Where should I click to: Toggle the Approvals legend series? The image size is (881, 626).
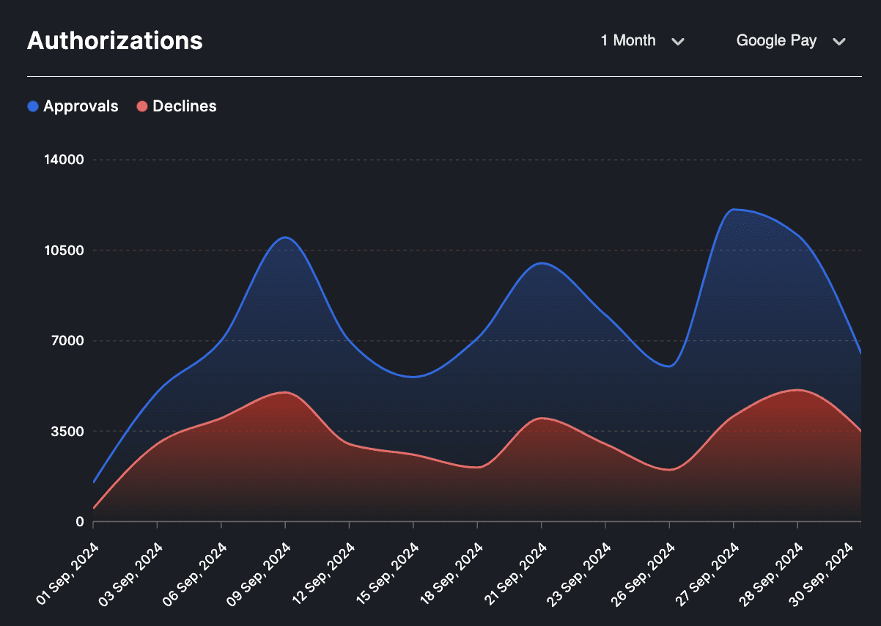[x=73, y=106]
